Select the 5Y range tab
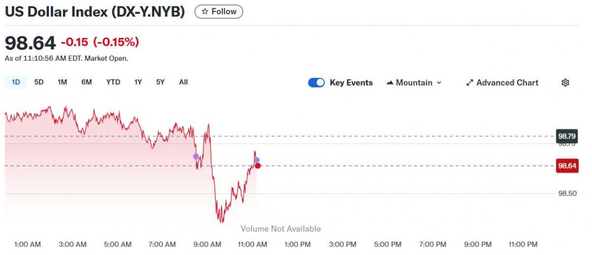 pyautogui.click(x=160, y=82)
